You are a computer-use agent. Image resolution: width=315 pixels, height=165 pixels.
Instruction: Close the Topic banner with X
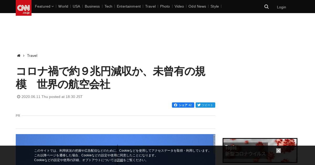[279, 151]
